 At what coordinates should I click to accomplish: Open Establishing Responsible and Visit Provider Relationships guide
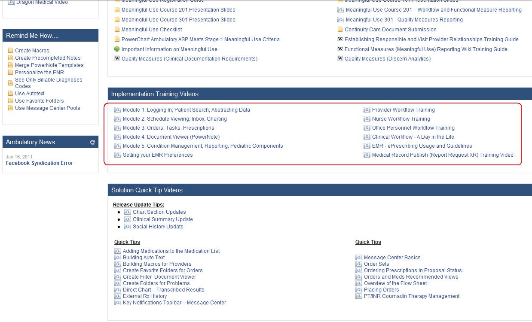pyautogui.click(x=431, y=39)
